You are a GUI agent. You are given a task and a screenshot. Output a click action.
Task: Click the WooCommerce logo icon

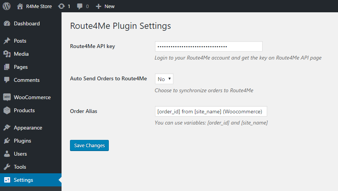pos(7,97)
